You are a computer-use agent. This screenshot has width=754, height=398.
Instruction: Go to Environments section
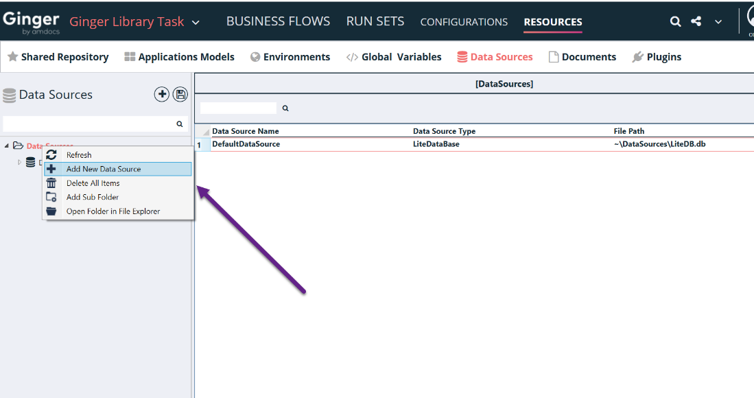coord(290,57)
